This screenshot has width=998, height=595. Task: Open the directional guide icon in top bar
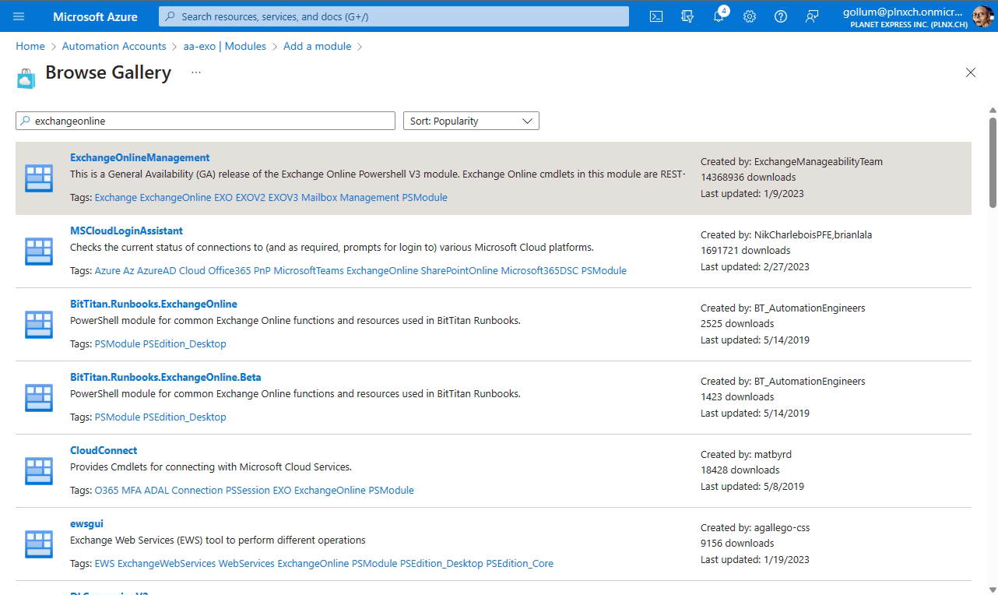(687, 16)
